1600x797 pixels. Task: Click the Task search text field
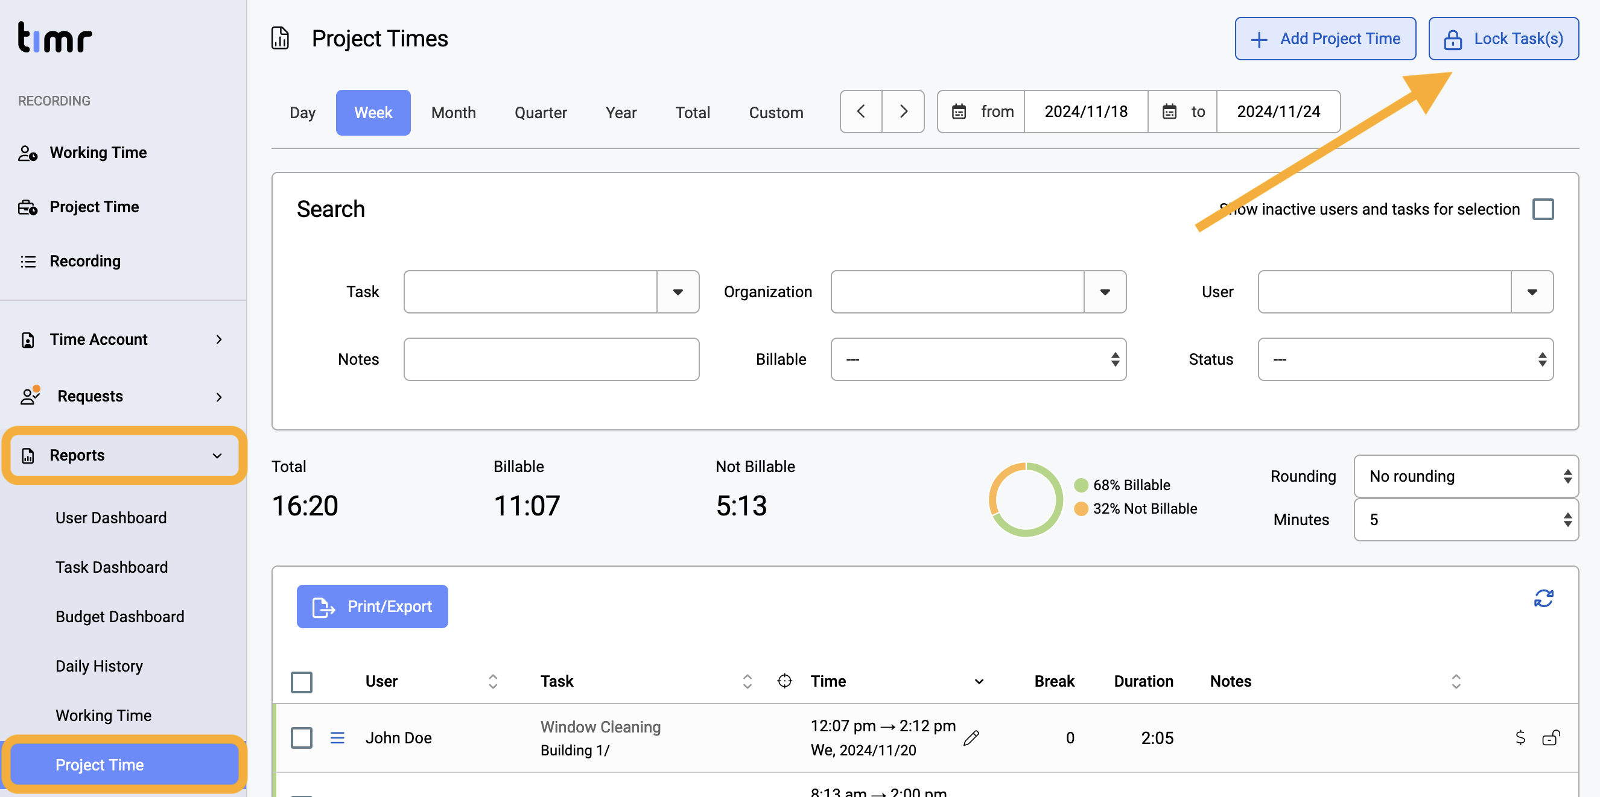pyautogui.click(x=530, y=292)
